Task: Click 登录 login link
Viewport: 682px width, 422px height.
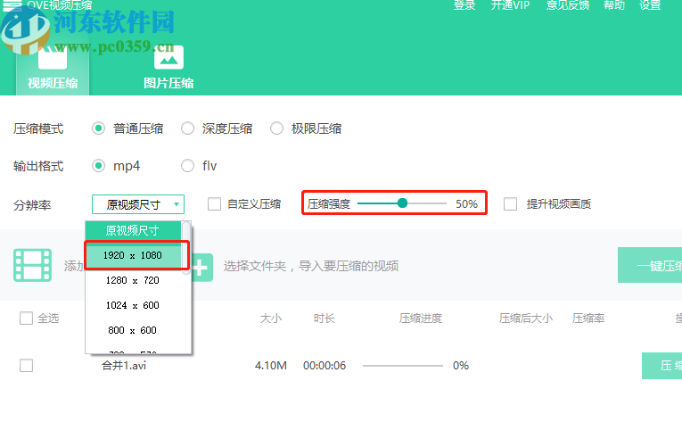Action: pos(464,5)
